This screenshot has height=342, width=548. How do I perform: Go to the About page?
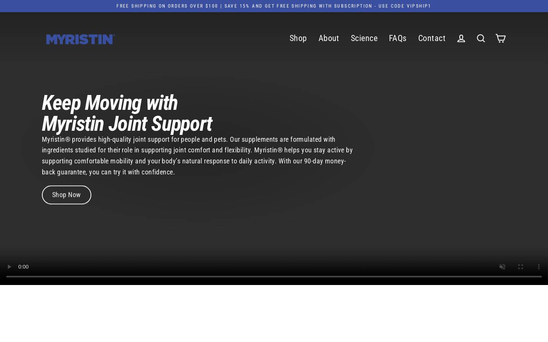(329, 38)
